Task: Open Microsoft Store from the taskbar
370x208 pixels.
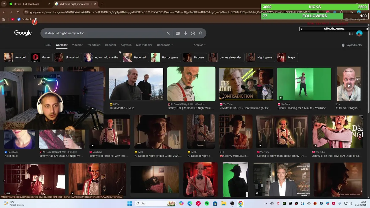Action: [215, 203]
